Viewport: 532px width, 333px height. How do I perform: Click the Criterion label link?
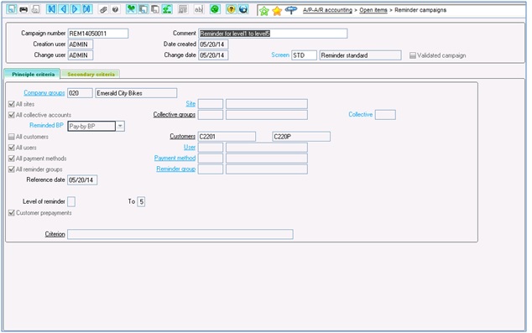point(55,234)
